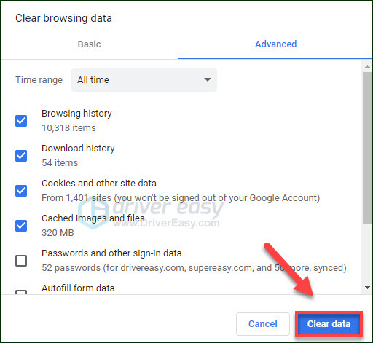The image size is (373, 343).
Task: Click the scrollbar up arrow
Action: point(367,66)
